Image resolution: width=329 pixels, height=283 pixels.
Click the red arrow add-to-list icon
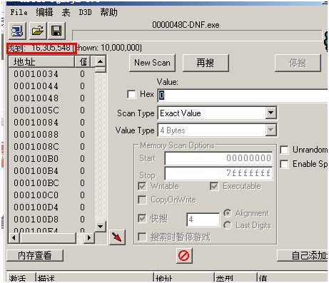pyautogui.click(x=117, y=237)
